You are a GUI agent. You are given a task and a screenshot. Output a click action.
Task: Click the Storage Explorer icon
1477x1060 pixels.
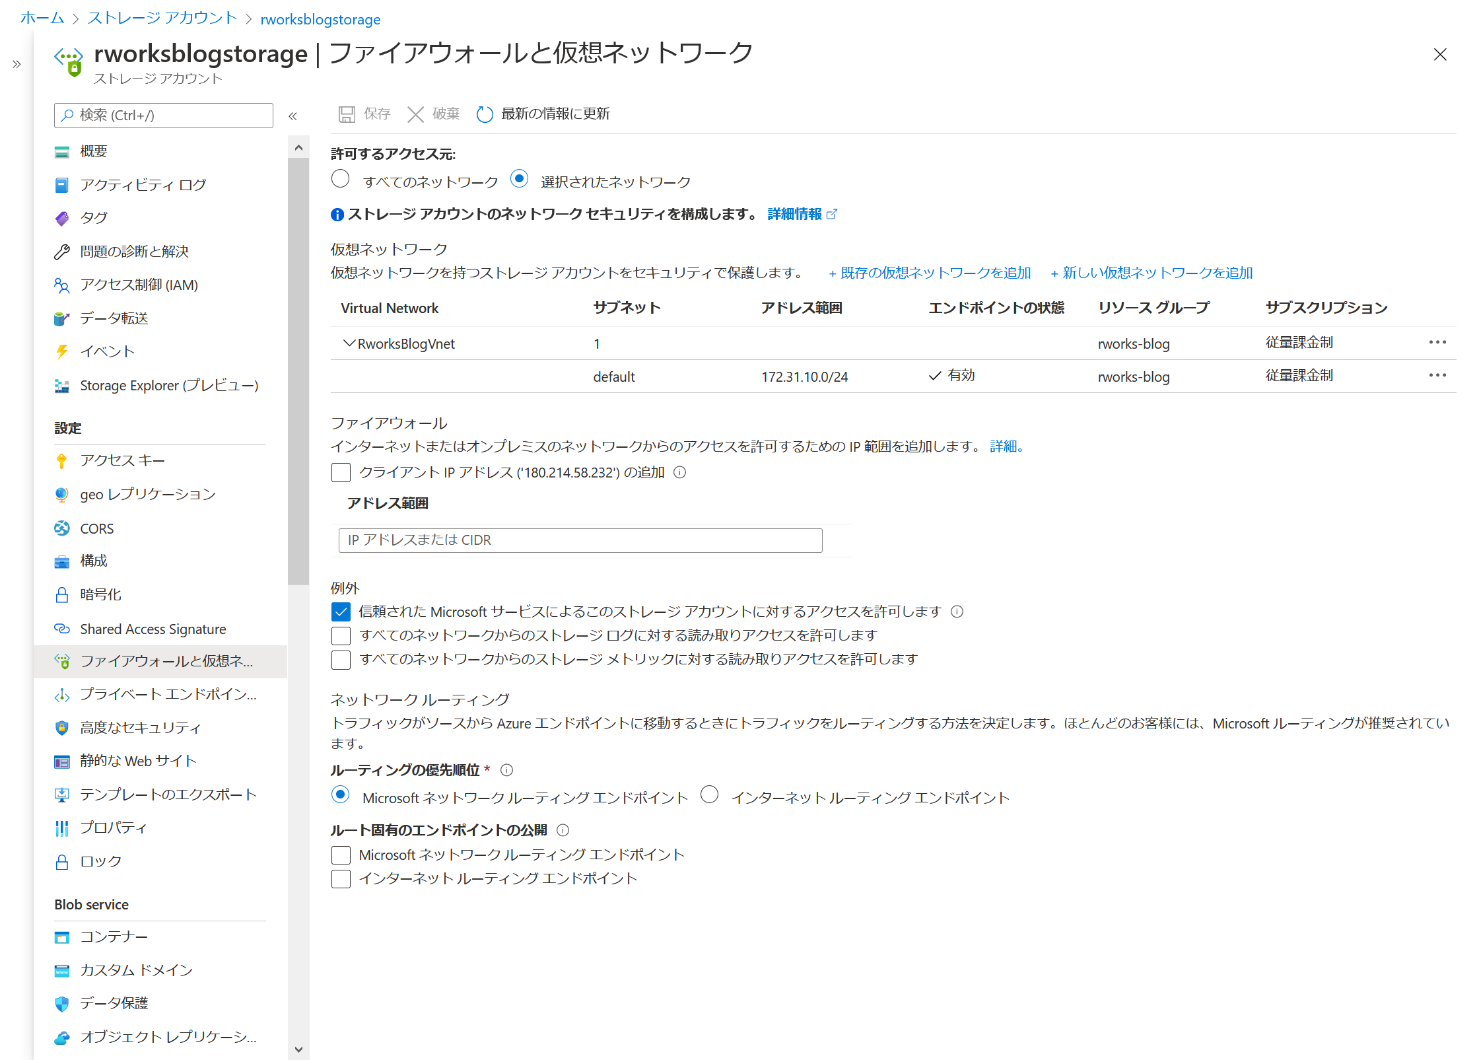click(x=62, y=386)
